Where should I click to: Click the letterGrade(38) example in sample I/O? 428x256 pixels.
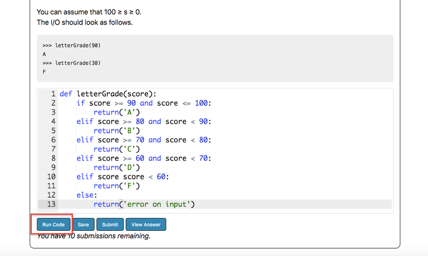[77, 63]
